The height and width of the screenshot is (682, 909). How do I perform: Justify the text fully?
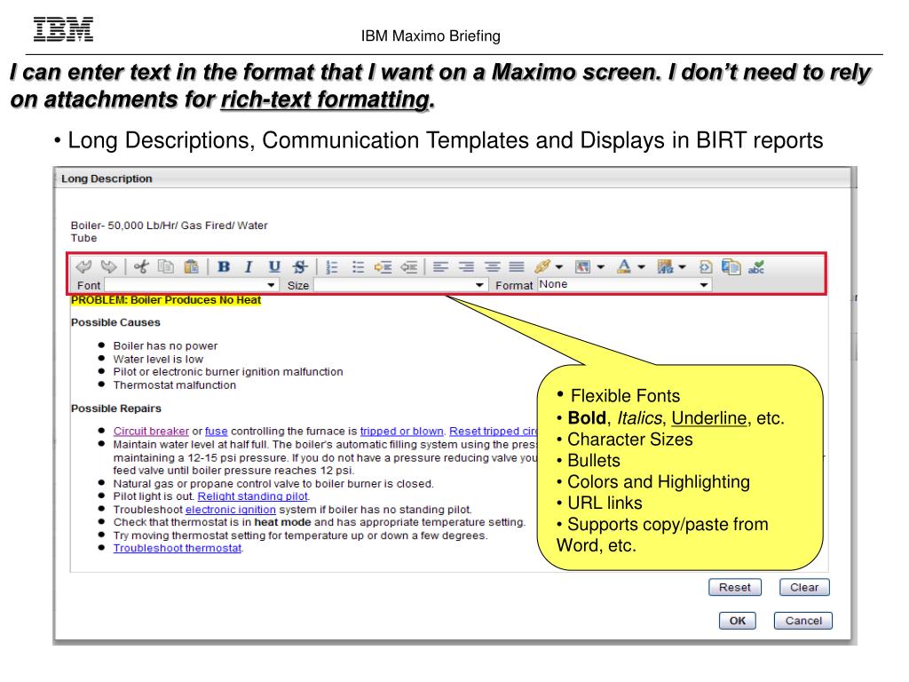[517, 266]
